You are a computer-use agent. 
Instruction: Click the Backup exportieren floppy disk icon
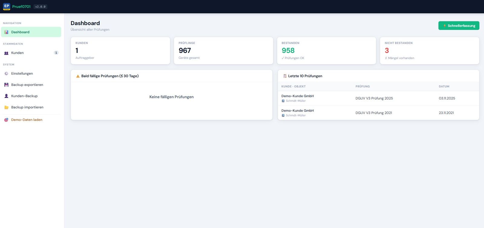pyautogui.click(x=6, y=85)
